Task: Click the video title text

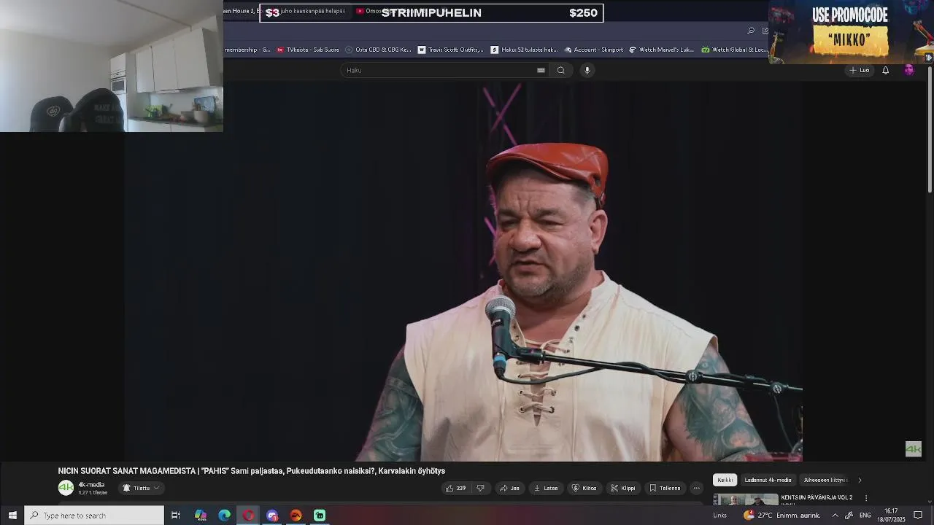Action: click(x=251, y=471)
